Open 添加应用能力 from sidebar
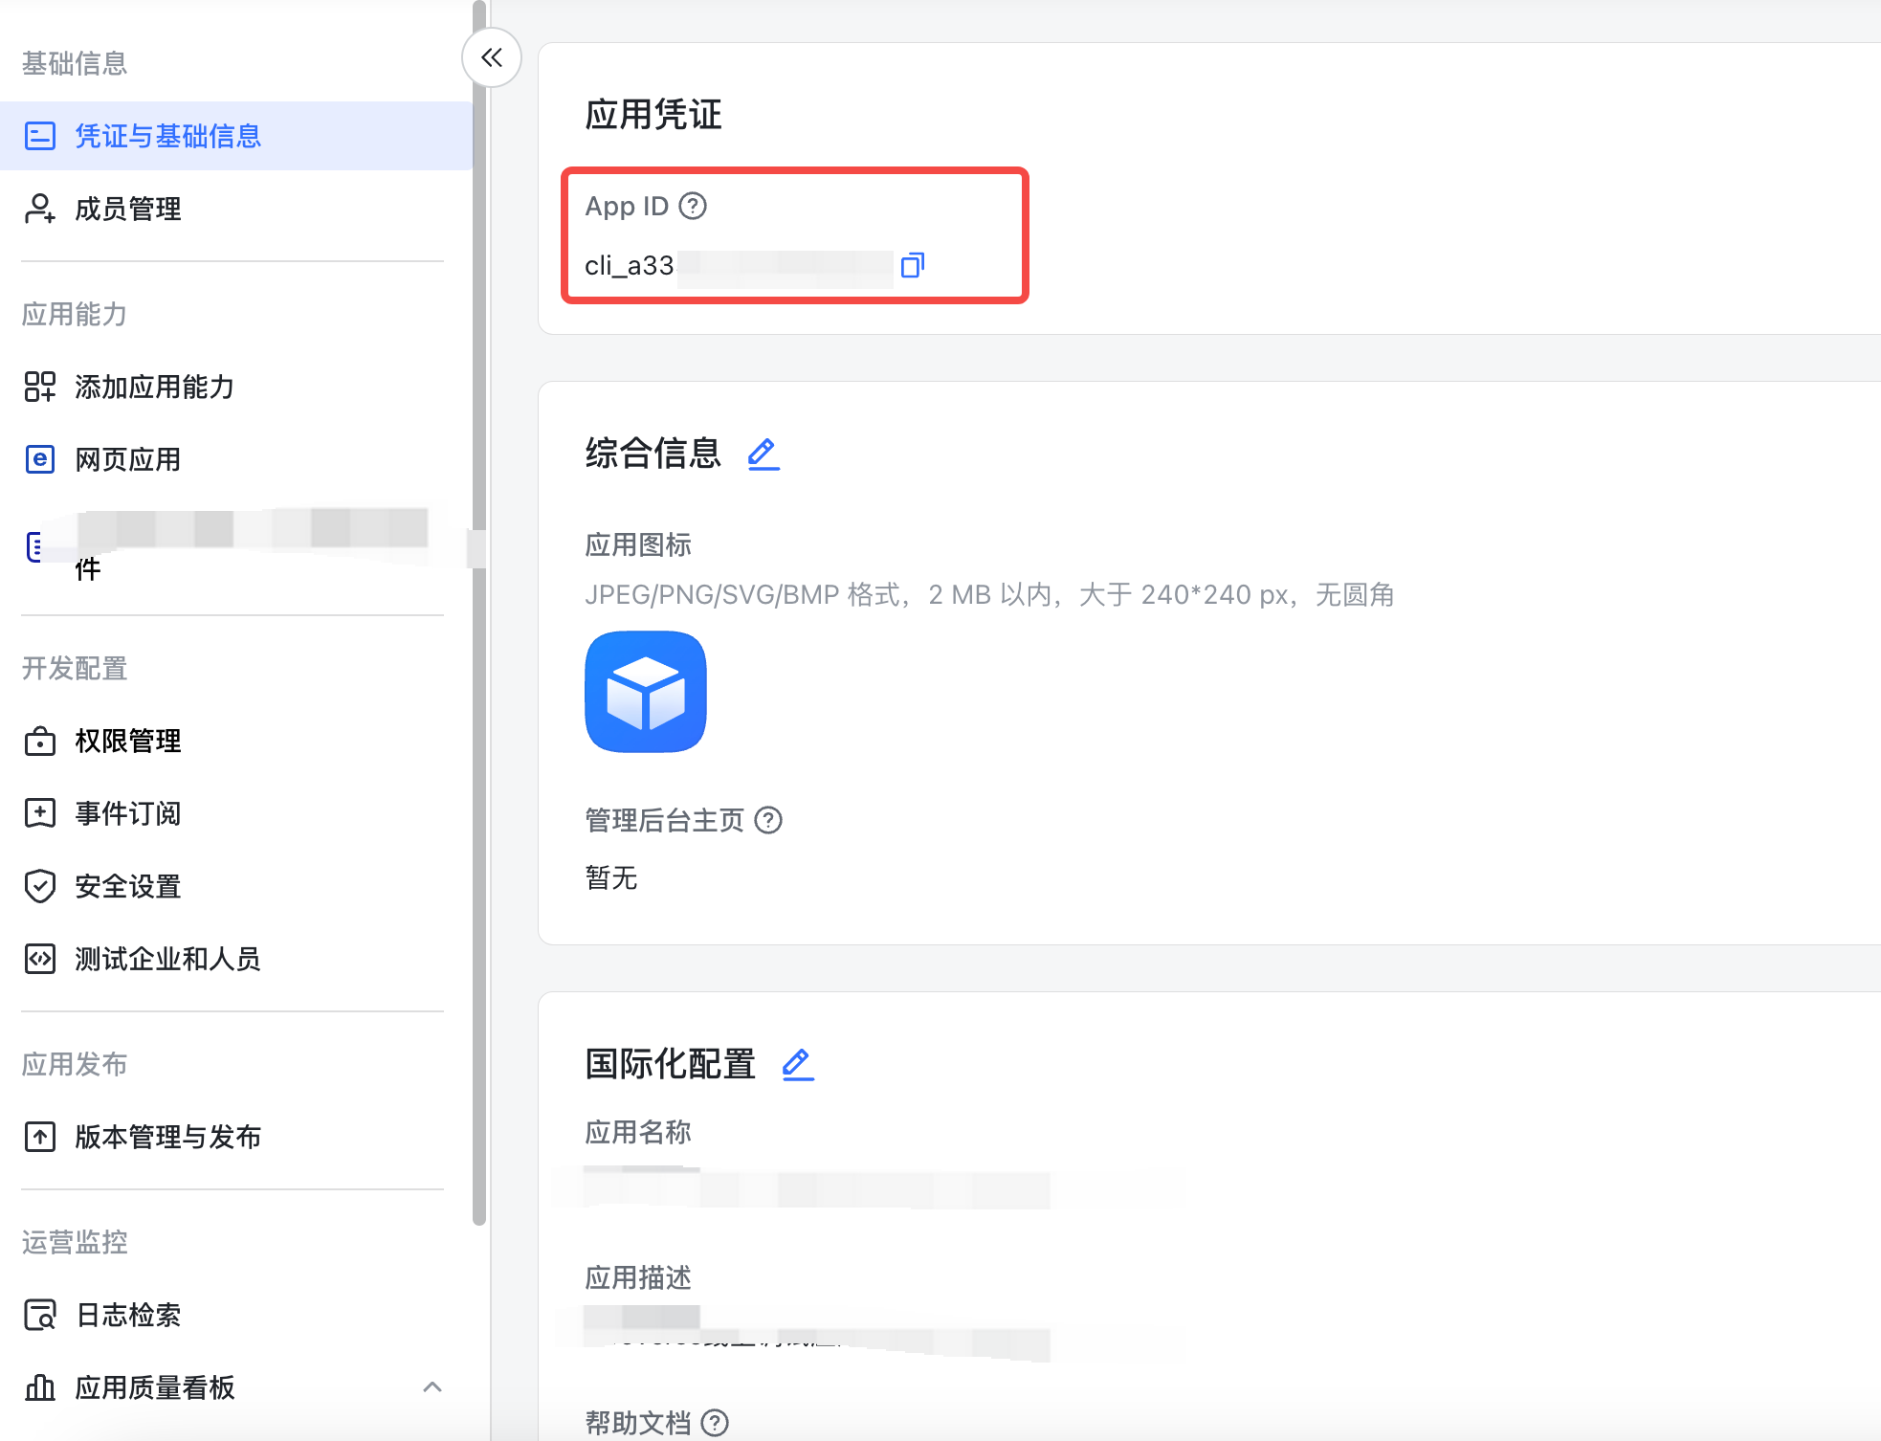 coord(39,387)
